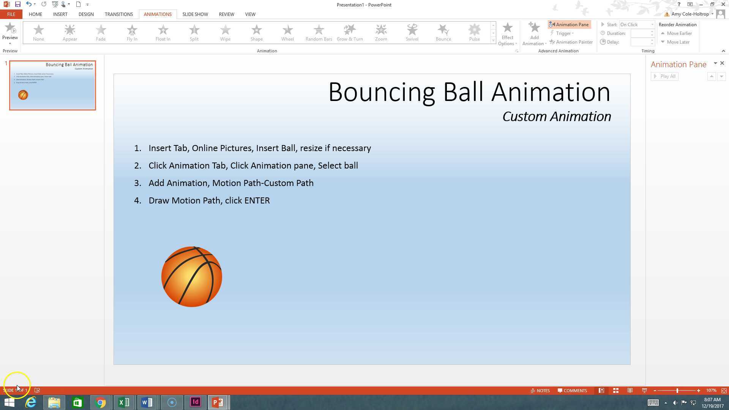The image size is (729, 410).
Task: Click the Play All button
Action: click(664, 76)
